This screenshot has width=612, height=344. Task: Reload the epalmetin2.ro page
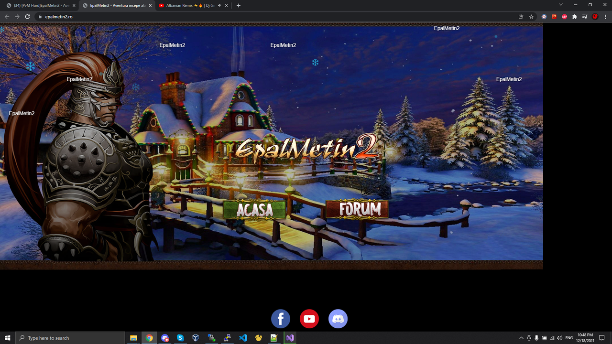[27, 16]
